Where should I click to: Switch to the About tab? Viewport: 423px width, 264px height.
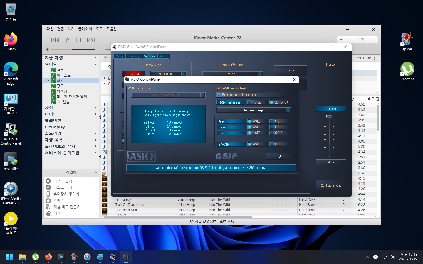click(x=163, y=56)
